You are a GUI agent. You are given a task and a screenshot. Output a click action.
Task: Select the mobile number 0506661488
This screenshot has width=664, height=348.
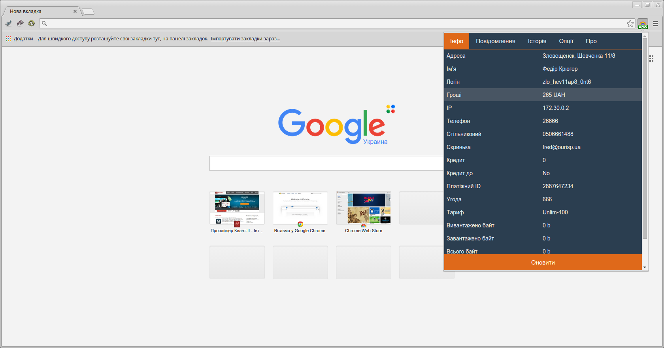point(558,134)
